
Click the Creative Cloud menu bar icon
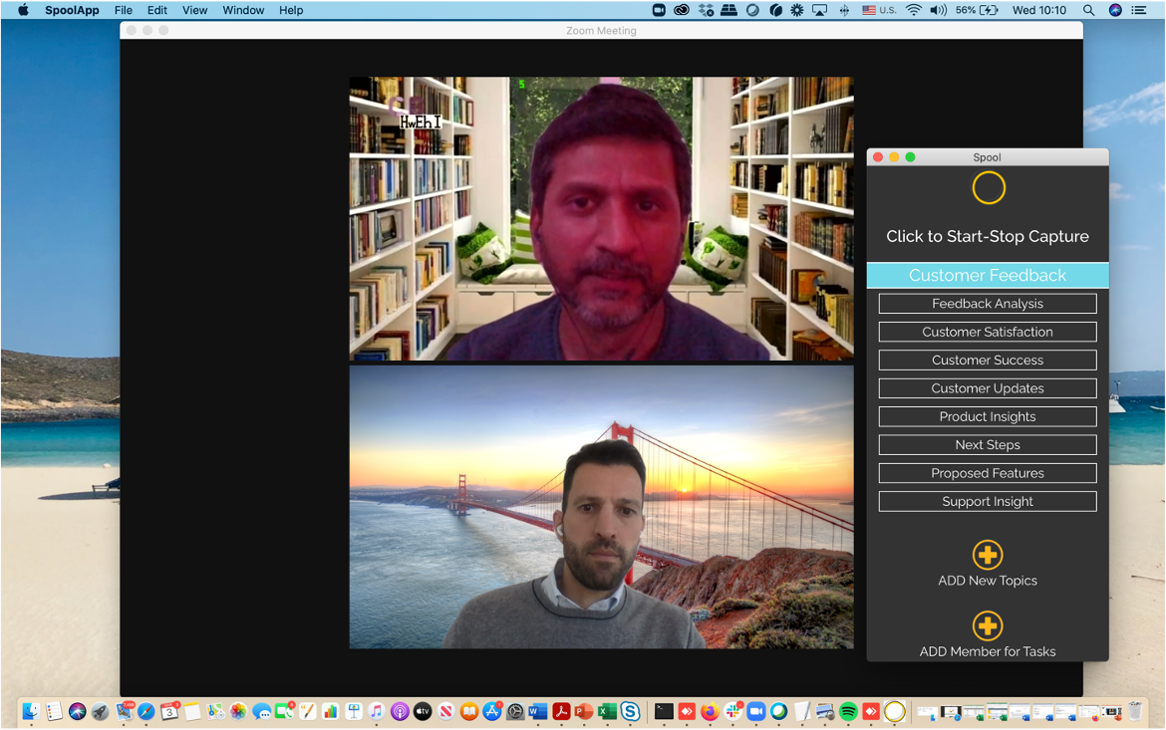click(682, 10)
